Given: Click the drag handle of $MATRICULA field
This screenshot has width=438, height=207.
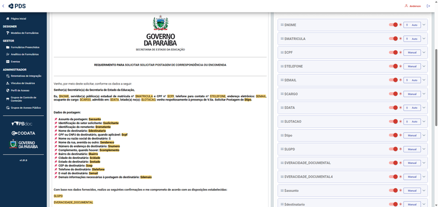Looking at the screenshot, I should pyautogui.click(x=282, y=39).
